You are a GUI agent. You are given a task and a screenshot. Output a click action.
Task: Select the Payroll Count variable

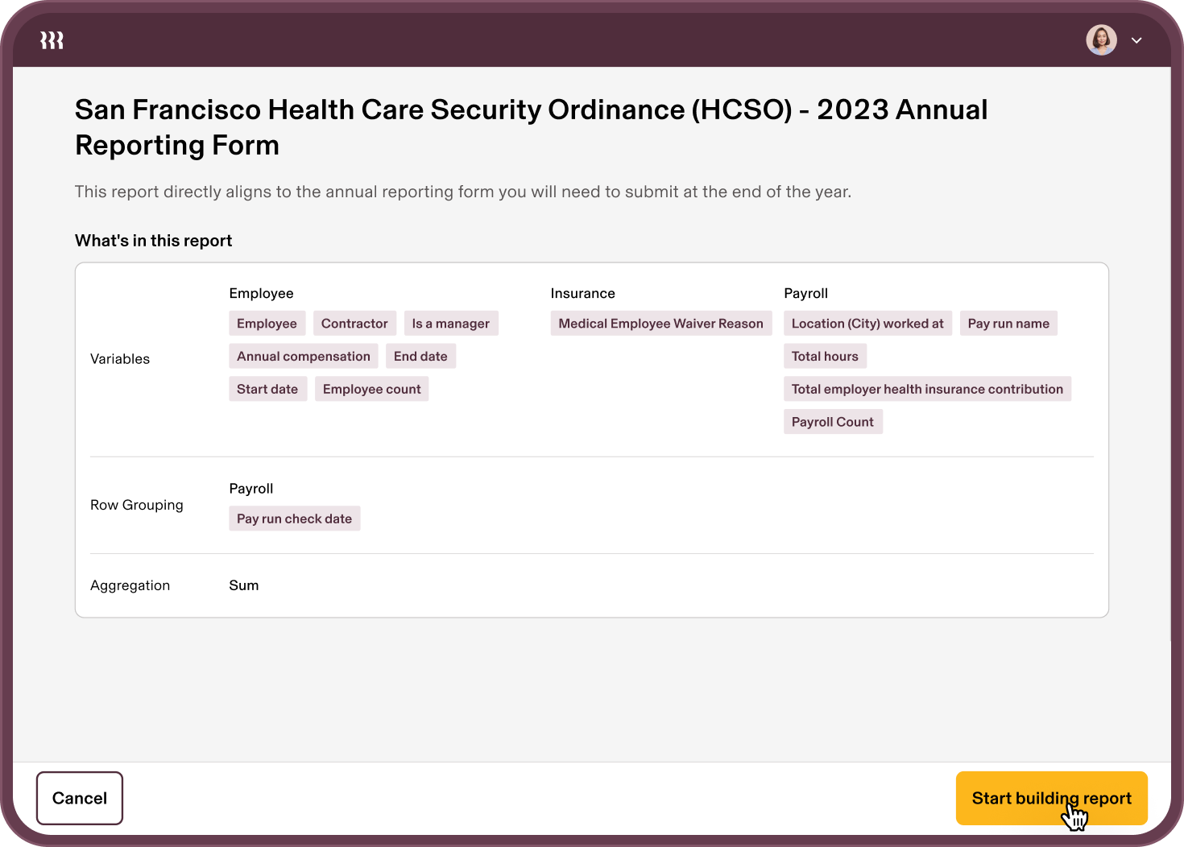click(x=833, y=421)
